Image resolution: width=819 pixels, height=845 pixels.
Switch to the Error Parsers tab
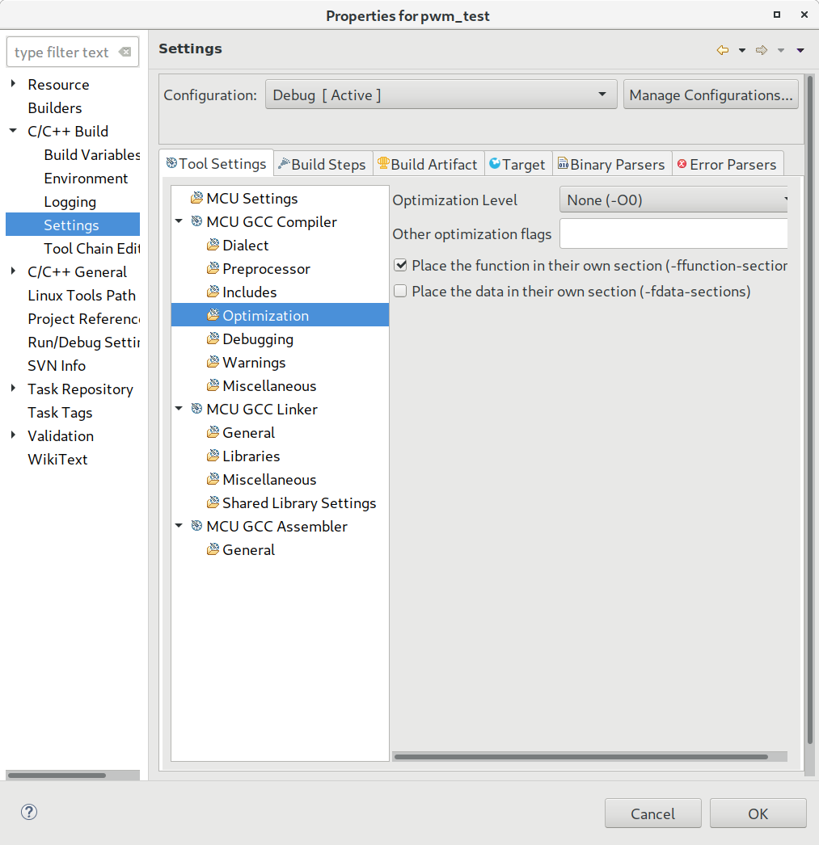click(728, 164)
